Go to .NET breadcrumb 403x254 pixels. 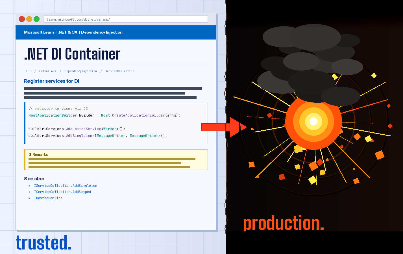(27, 71)
